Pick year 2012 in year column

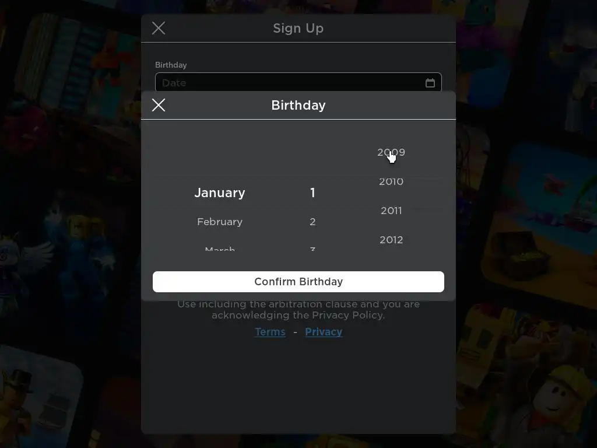391,240
